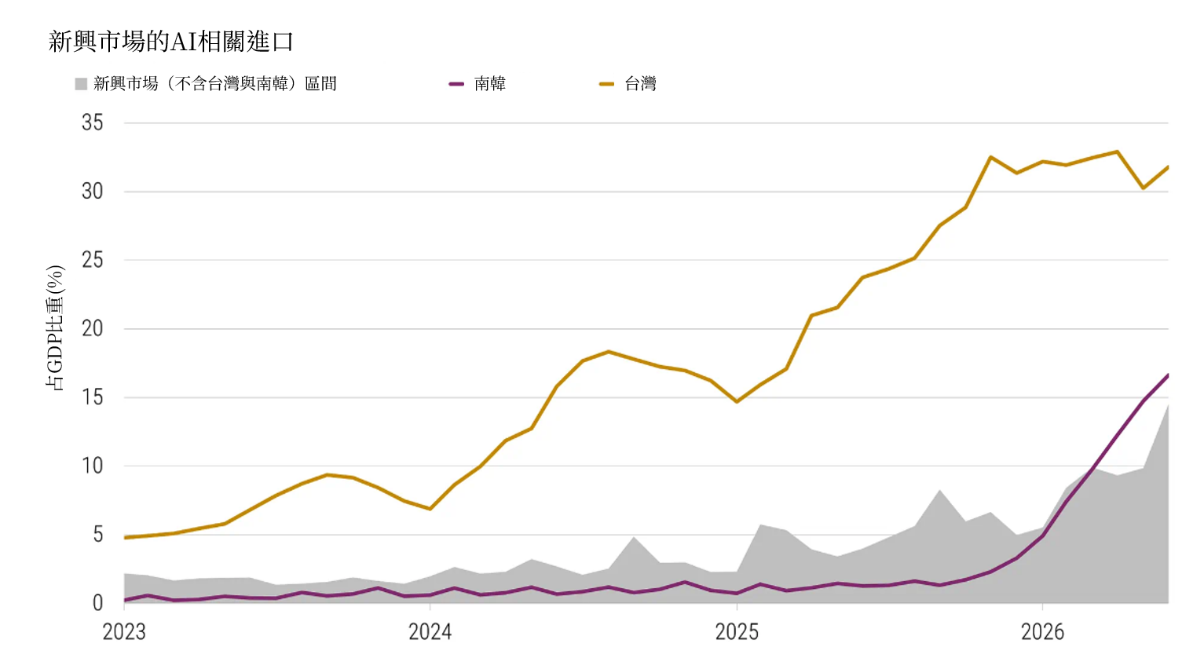1204x669 pixels.
Task: Click the x-axis year label 2024
Action: click(x=430, y=632)
